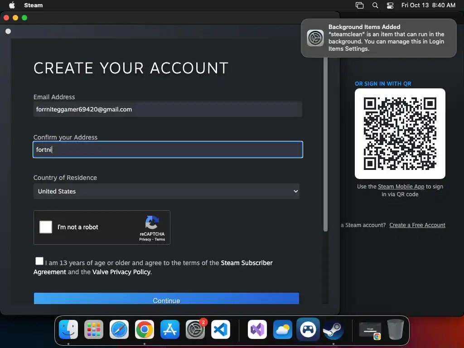464x348 pixels.
Task: Click the Email Address field
Action: (168, 109)
